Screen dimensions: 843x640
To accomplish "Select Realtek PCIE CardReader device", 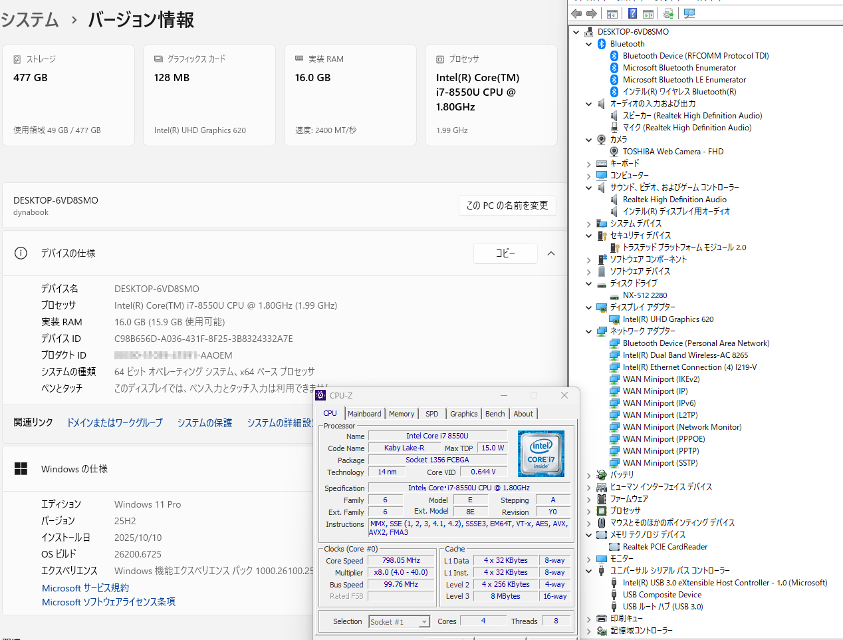I will point(664,547).
